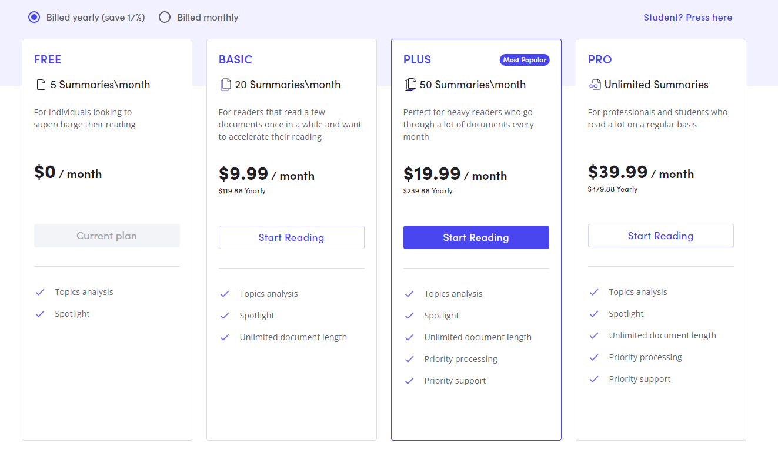Click the greyed Current plan button
This screenshot has height=453, width=778.
coord(106,236)
